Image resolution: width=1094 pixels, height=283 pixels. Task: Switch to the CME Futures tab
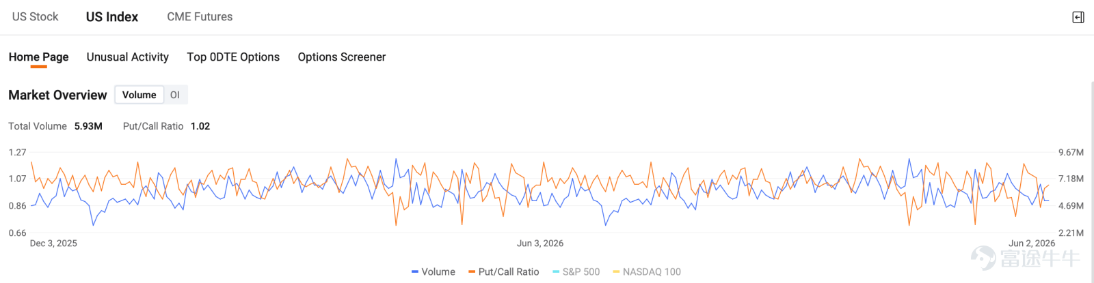[200, 16]
